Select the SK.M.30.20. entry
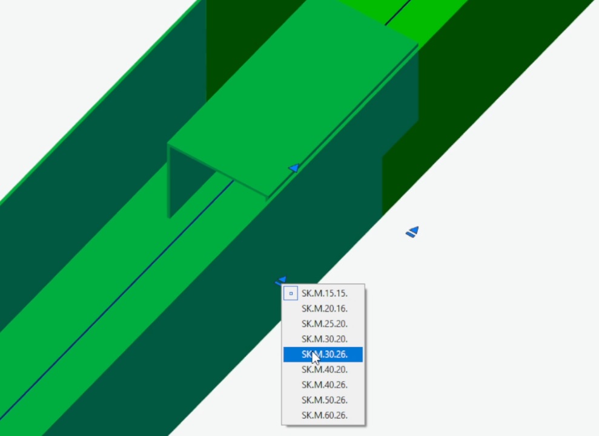Screen dimensions: 599x436 tap(324, 339)
